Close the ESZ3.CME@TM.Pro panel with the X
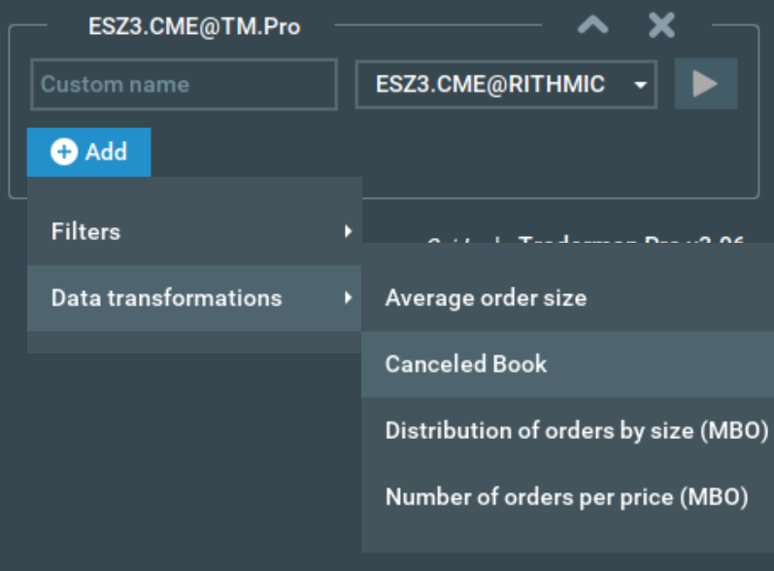The height and width of the screenshot is (571, 774). coord(661,26)
